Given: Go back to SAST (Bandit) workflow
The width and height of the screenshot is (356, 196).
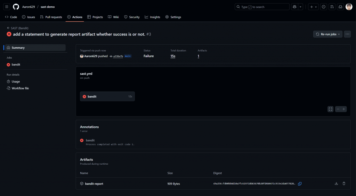Looking at the screenshot, I should click(x=18, y=28).
